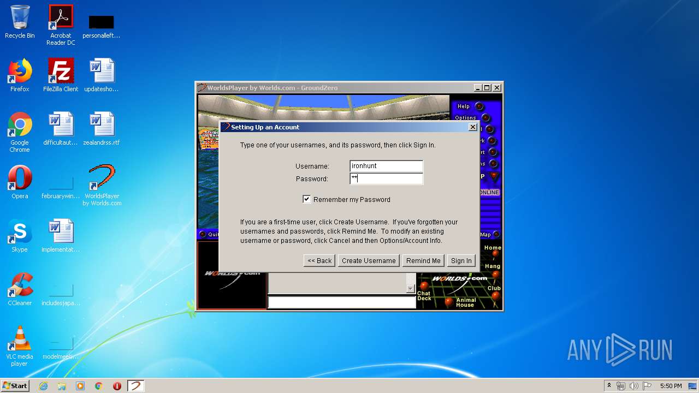Click the volume speaker tray icon
The image size is (699, 393).
coord(634,386)
